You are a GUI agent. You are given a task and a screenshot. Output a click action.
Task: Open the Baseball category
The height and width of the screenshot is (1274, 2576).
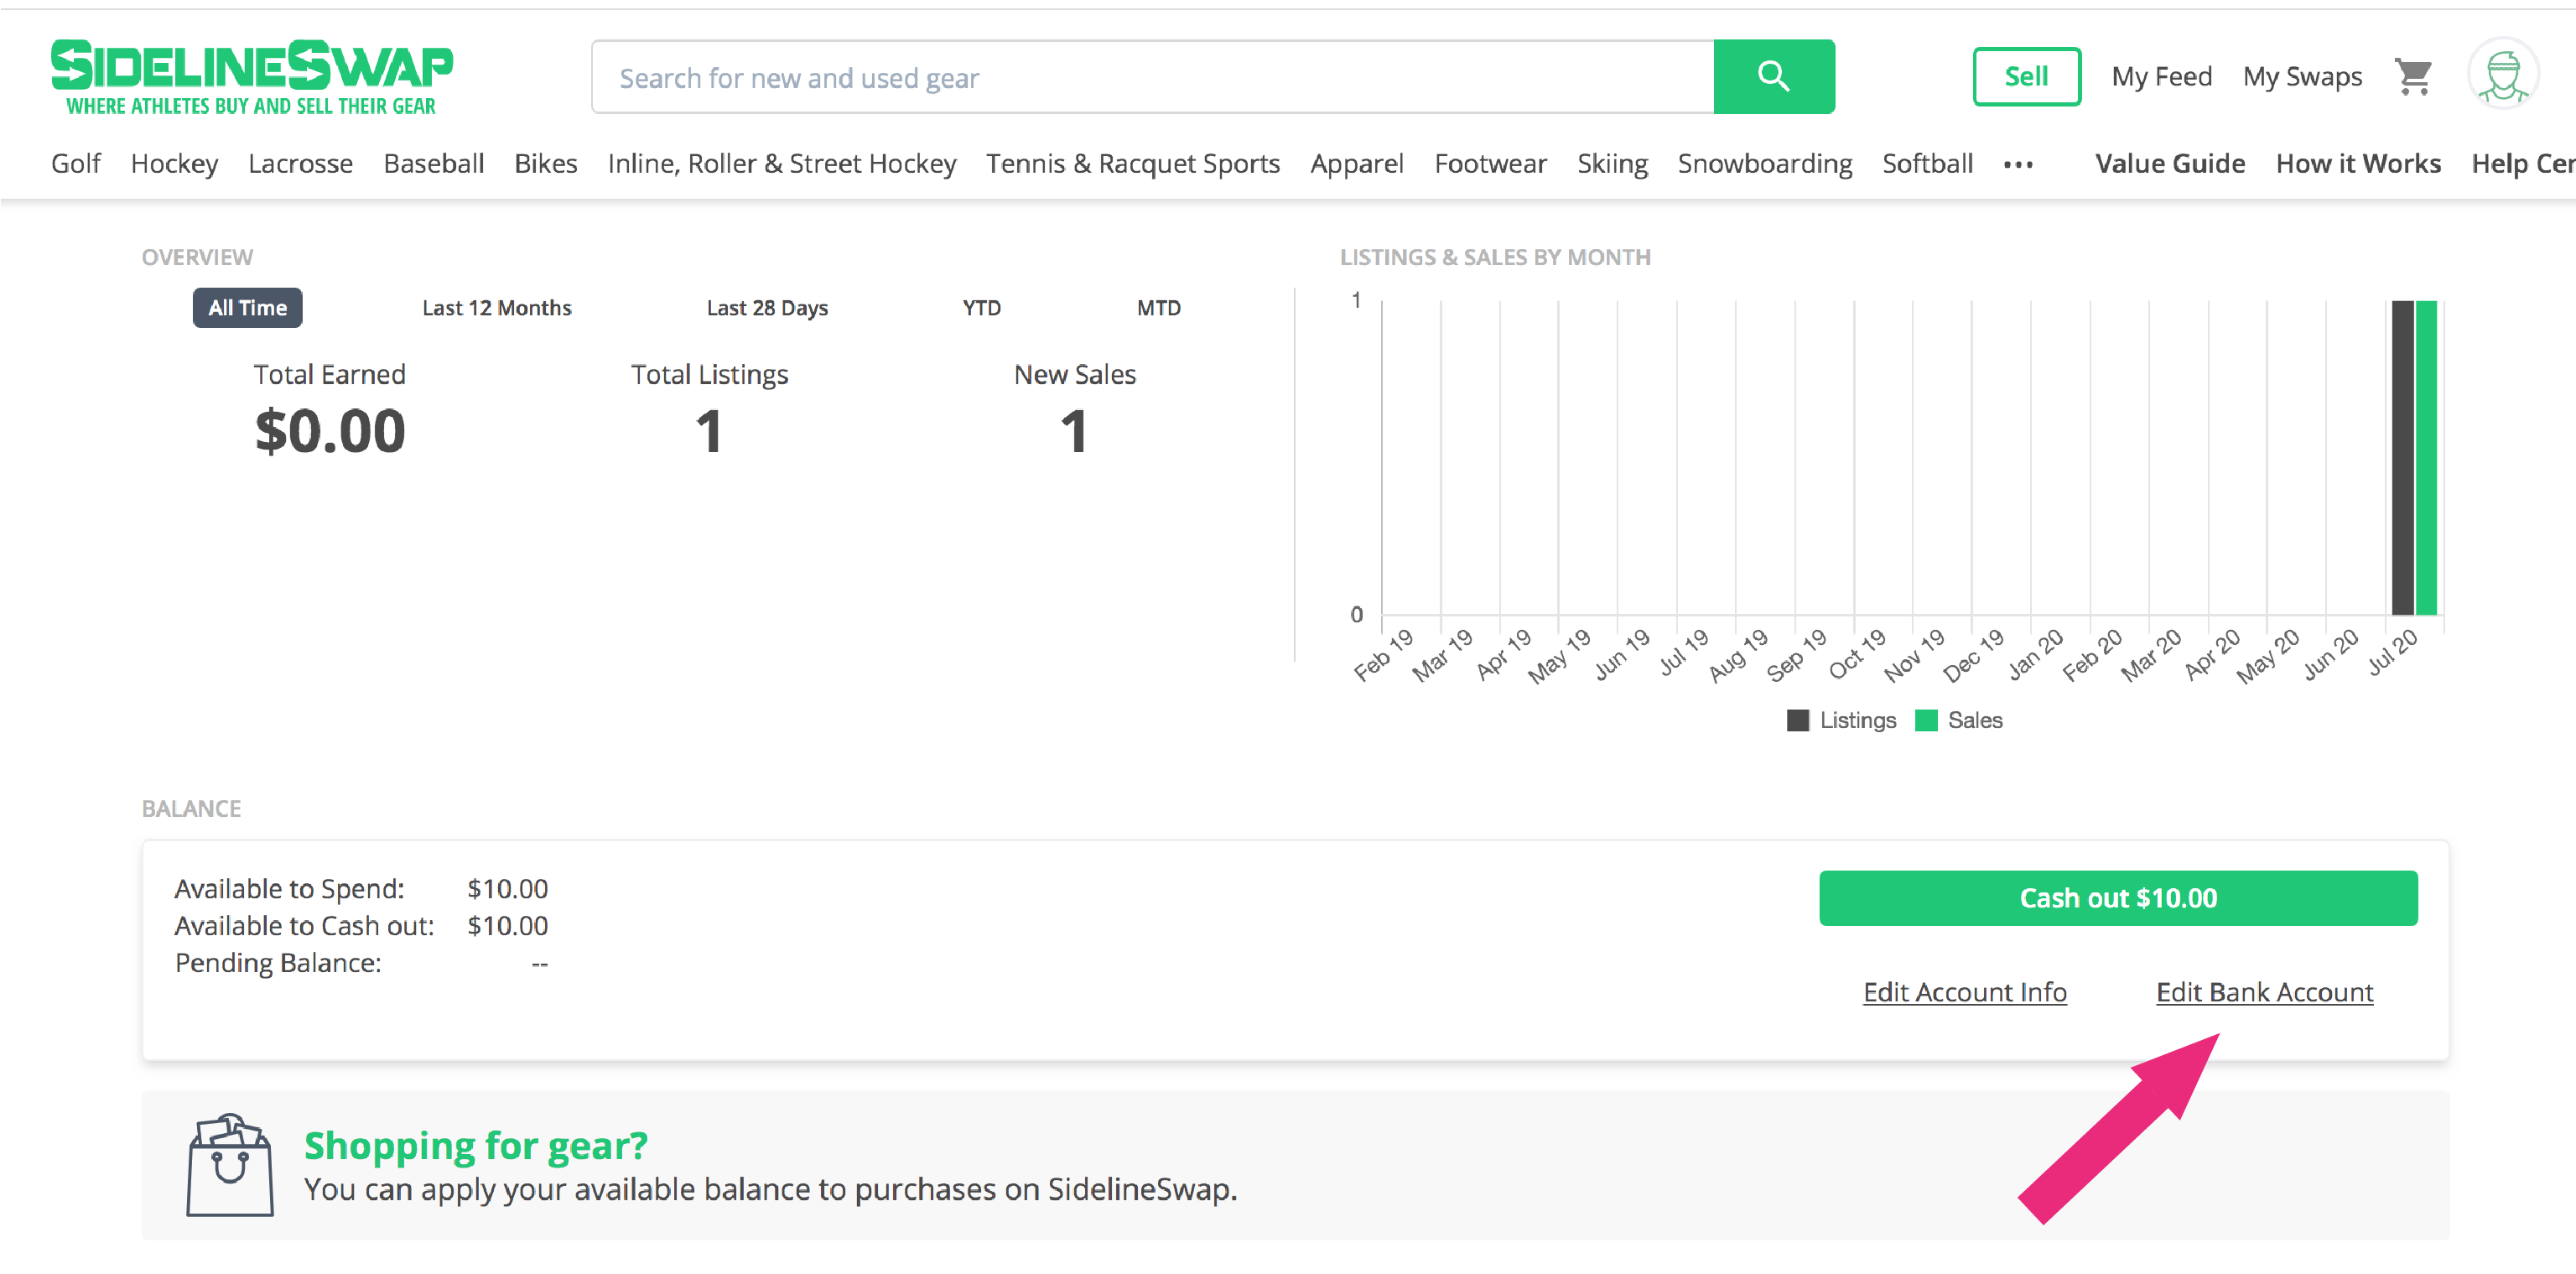tap(433, 164)
